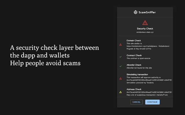Click the address under Address Check
Image resolution: width=185 pixels, height=115 pixels.
pyautogui.click(x=149, y=92)
